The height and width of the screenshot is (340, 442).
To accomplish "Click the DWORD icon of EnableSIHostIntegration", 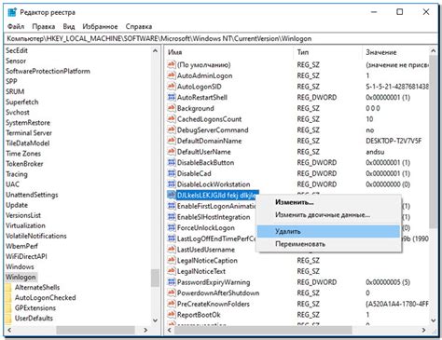I will click(x=172, y=216).
